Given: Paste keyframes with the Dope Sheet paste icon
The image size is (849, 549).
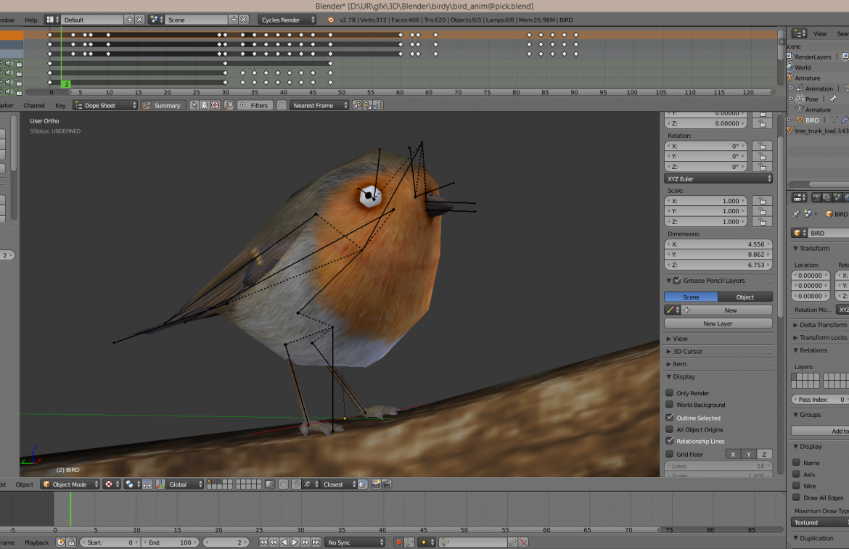Looking at the screenshot, I should (x=367, y=105).
